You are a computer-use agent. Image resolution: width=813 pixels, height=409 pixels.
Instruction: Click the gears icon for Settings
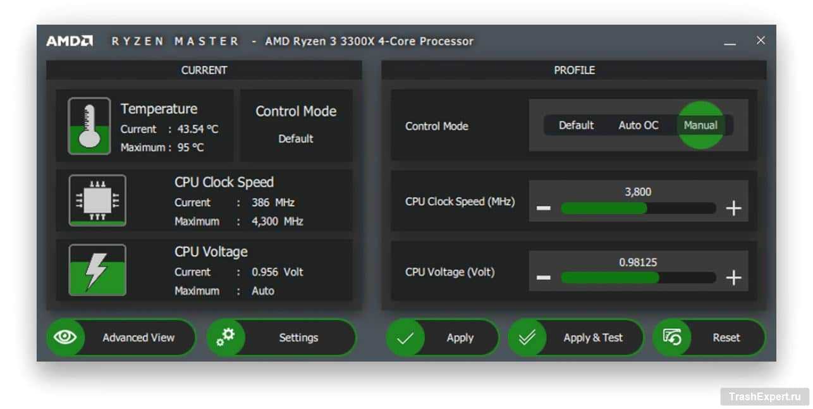click(226, 338)
